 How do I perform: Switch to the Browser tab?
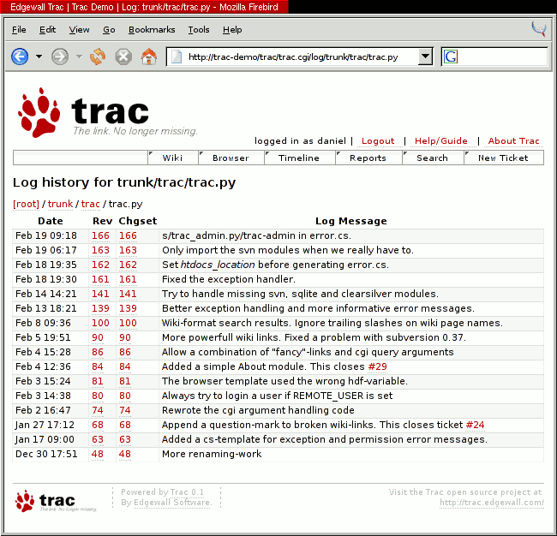(231, 158)
